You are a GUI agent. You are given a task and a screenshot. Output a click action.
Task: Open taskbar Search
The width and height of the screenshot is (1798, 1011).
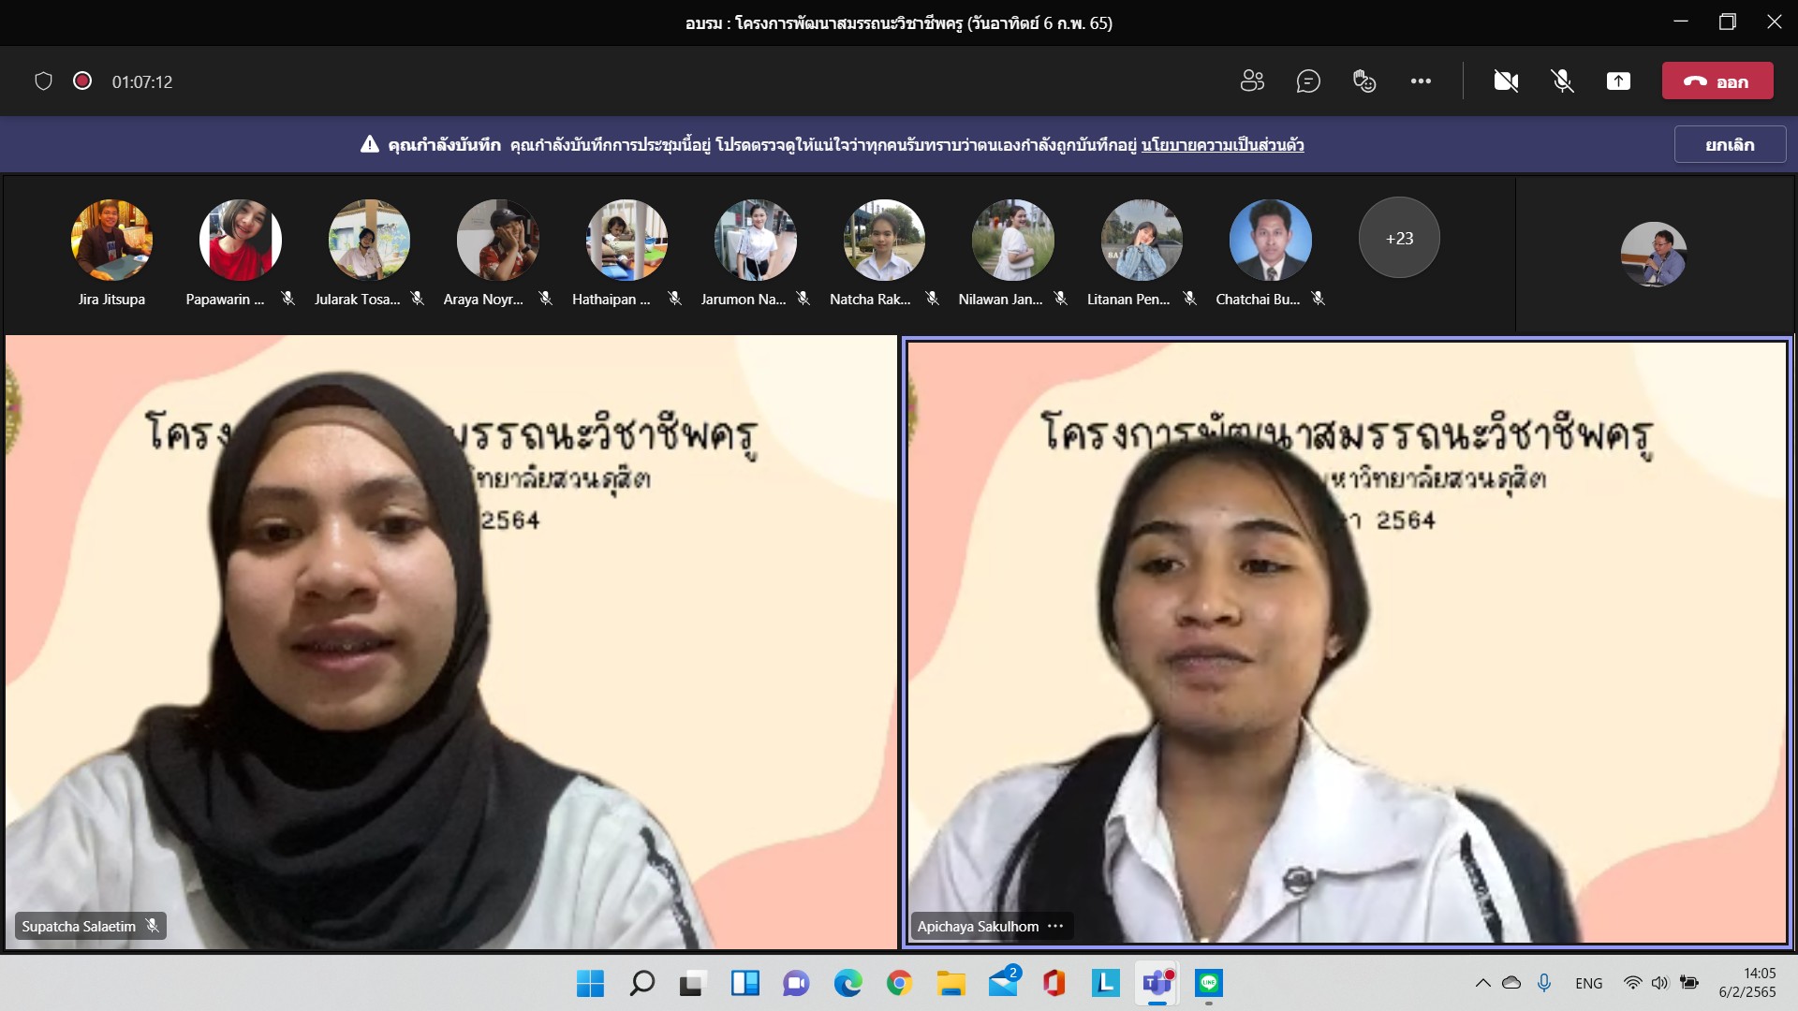coord(641,983)
